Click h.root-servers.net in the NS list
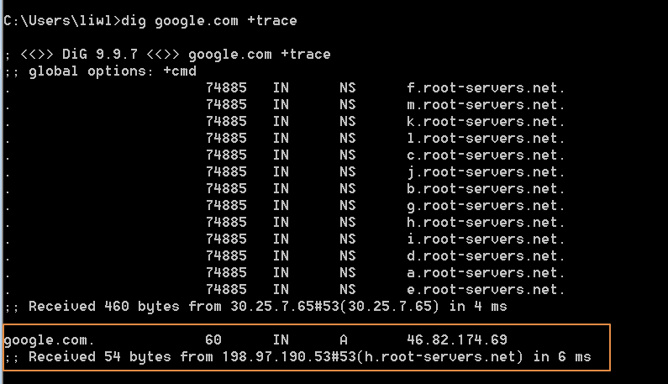 pos(486,222)
